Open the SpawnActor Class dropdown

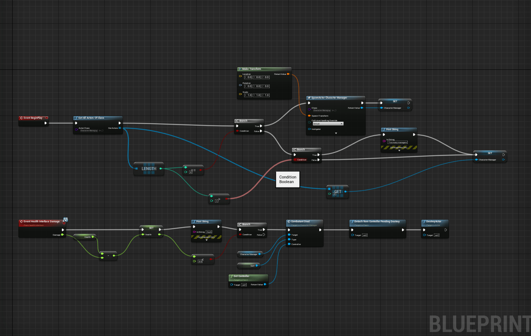click(x=321, y=110)
